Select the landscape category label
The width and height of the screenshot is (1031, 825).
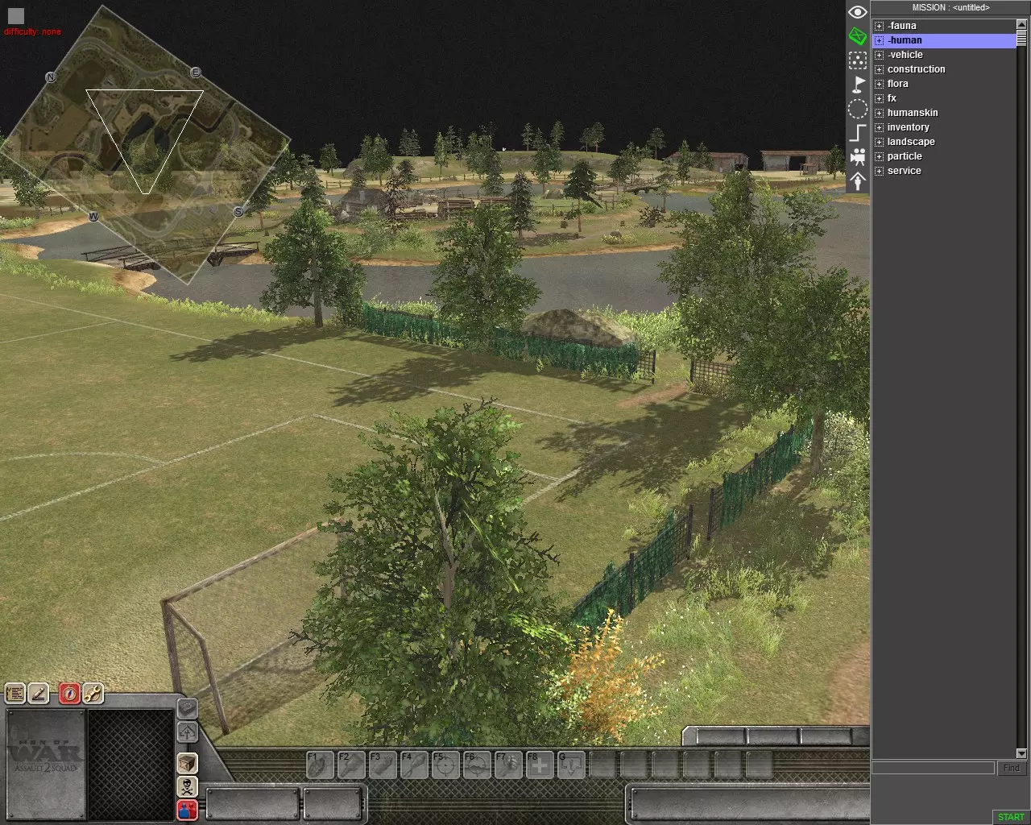point(911,142)
